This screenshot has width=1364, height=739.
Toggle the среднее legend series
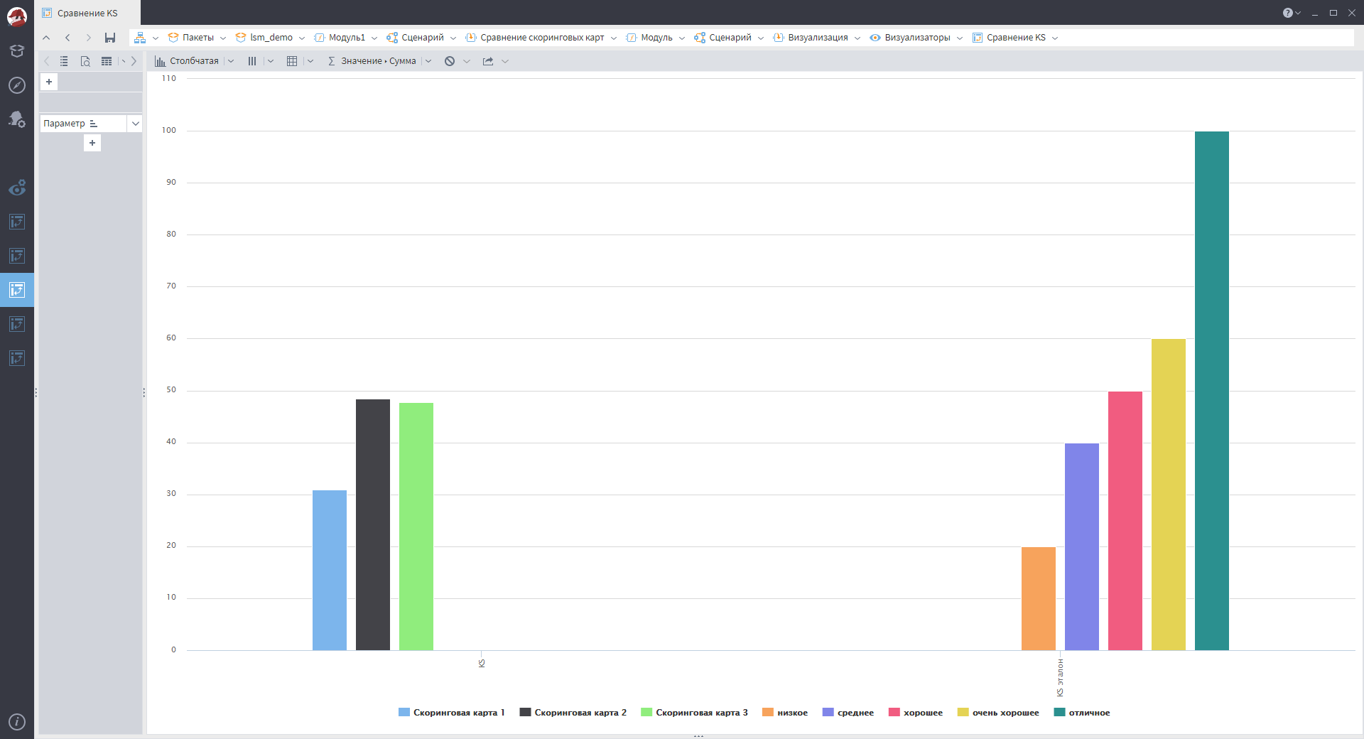tap(848, 713)
